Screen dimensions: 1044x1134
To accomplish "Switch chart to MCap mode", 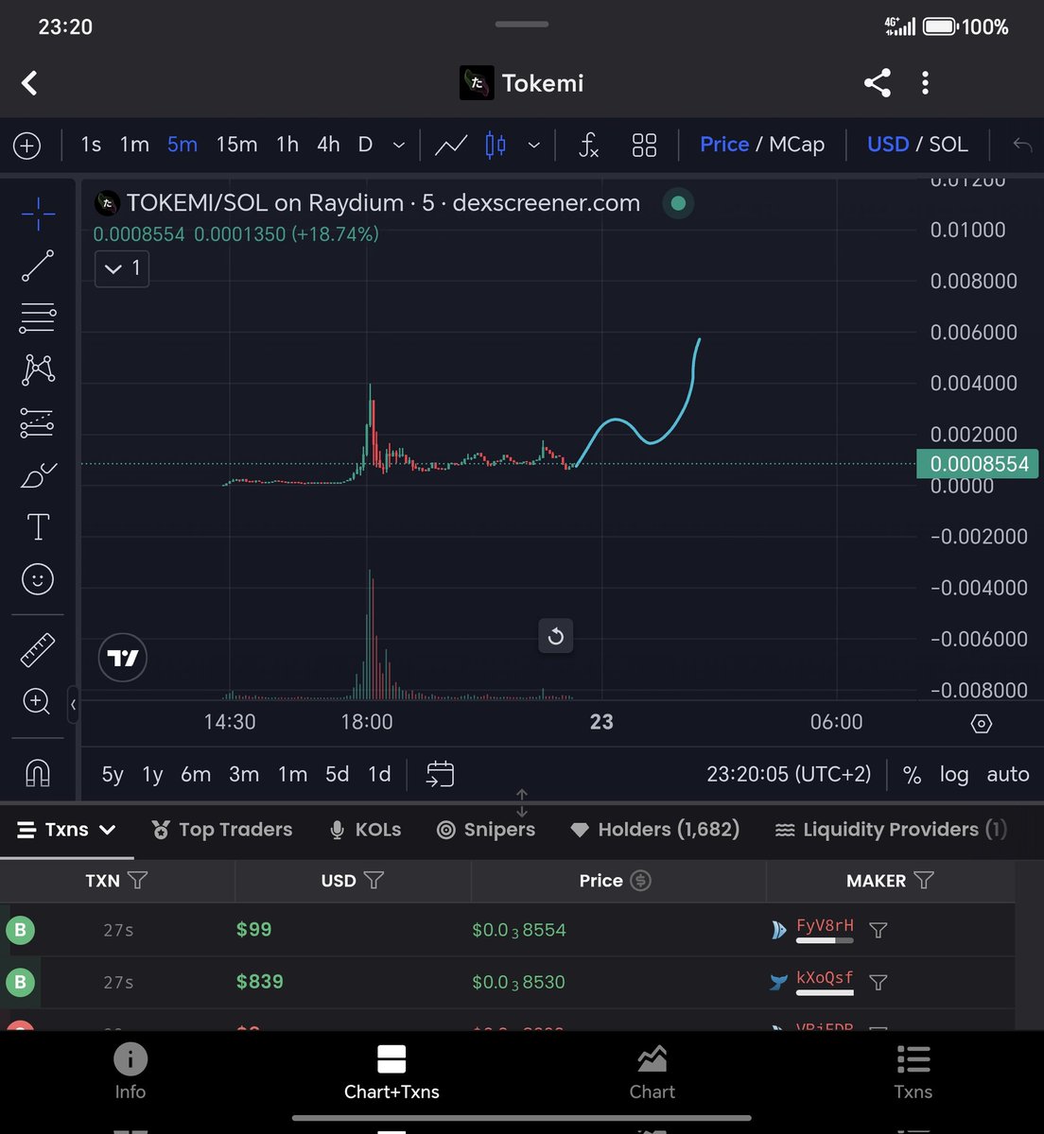I will pos(796,145).
